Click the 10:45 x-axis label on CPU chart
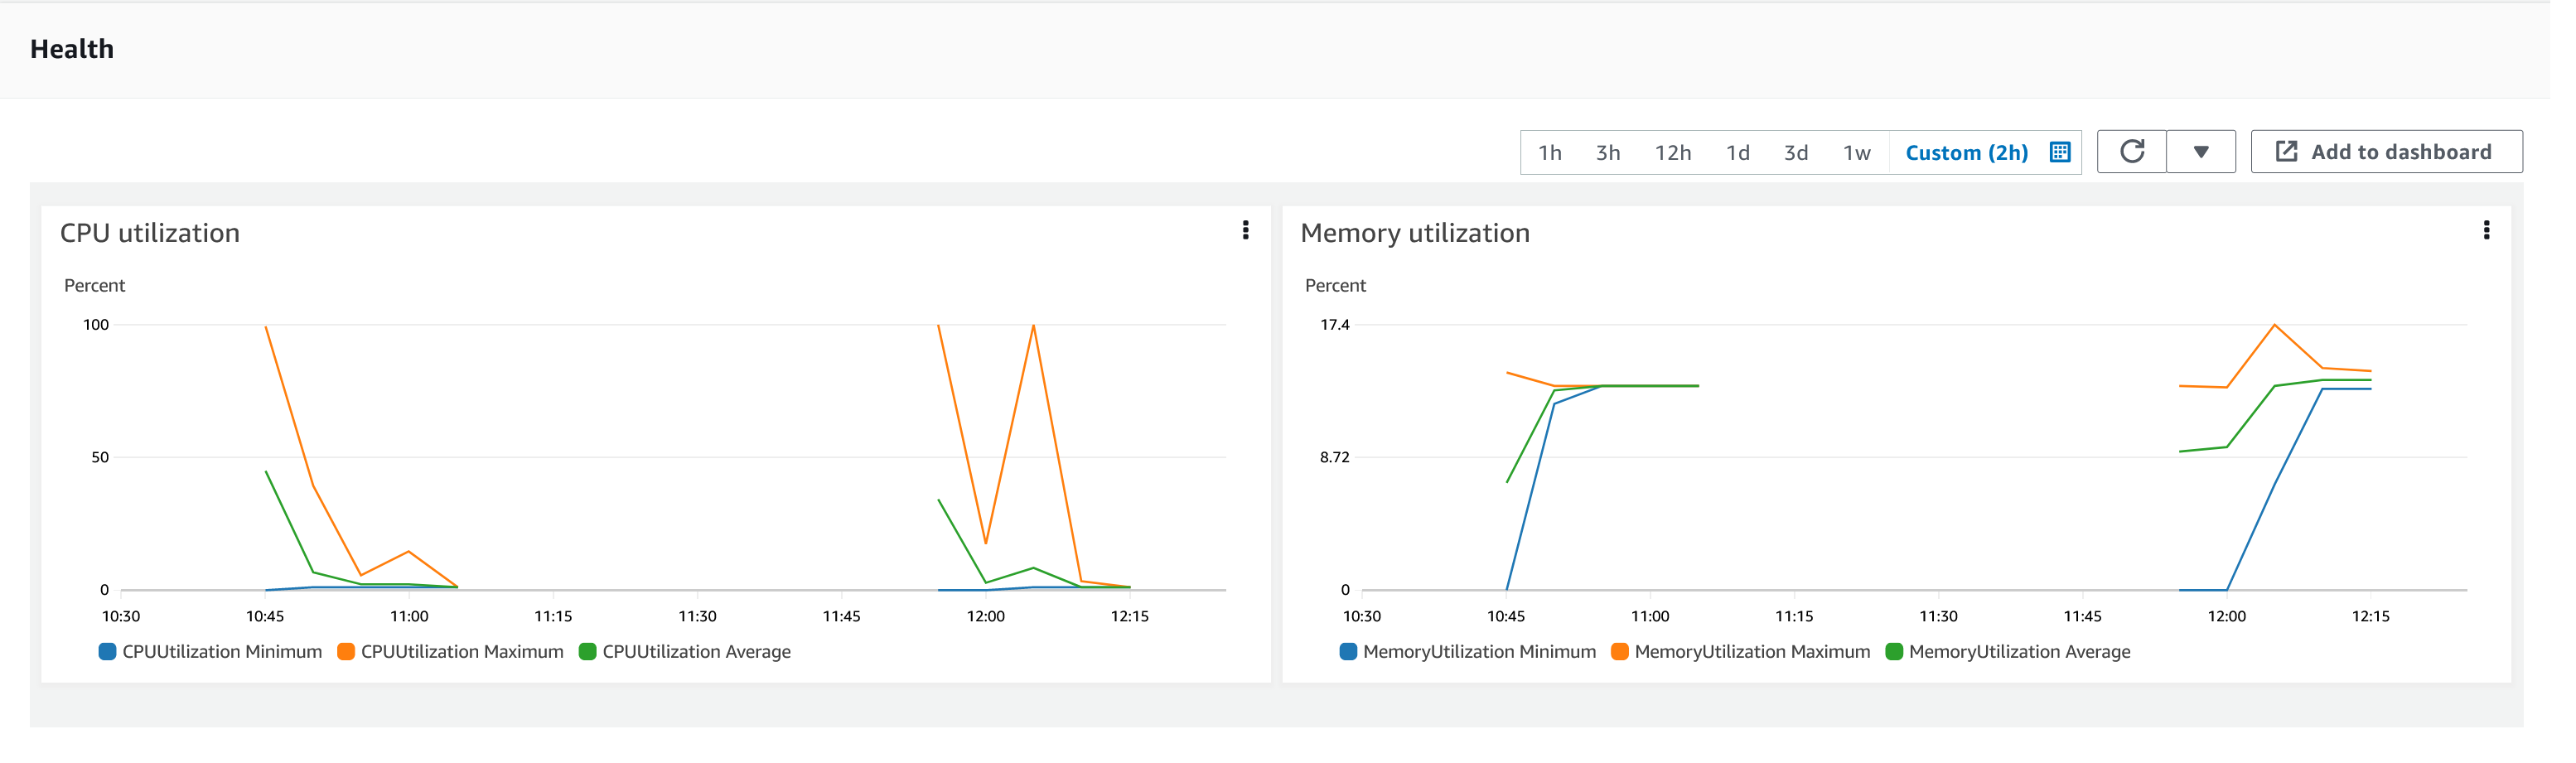The image size is (2576, 763). coord(268,622)
